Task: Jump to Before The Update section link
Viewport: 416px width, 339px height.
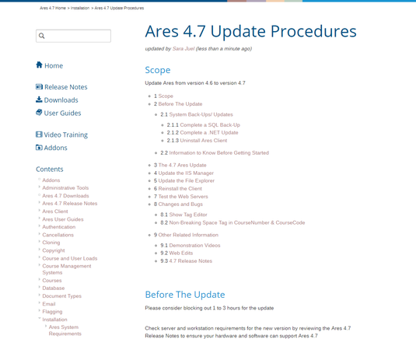Action: pyautogui.click(x=180, y=104)
